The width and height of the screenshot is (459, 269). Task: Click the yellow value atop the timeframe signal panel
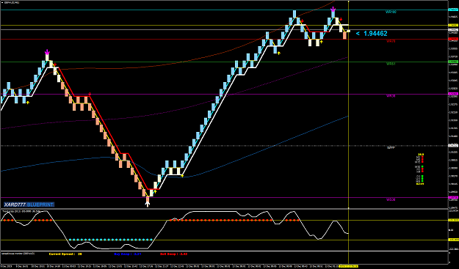point(421,155)
